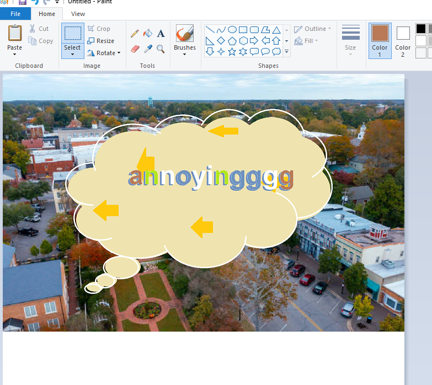Select the oval shape from the Shapes gallery
The width and height of the screenshot is (432, 385).
click(x=232, y=30)
